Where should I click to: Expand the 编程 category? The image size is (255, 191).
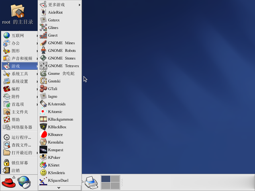pyautogui.click(x=20, y=89)
